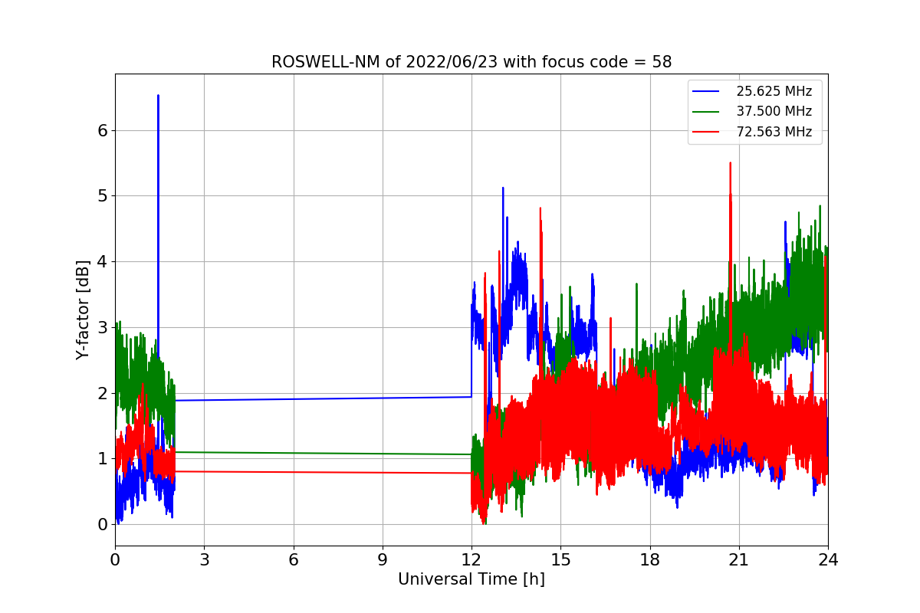Click the x-axis tick label 12
Screen dimensions: 920x613
point(472,560)
